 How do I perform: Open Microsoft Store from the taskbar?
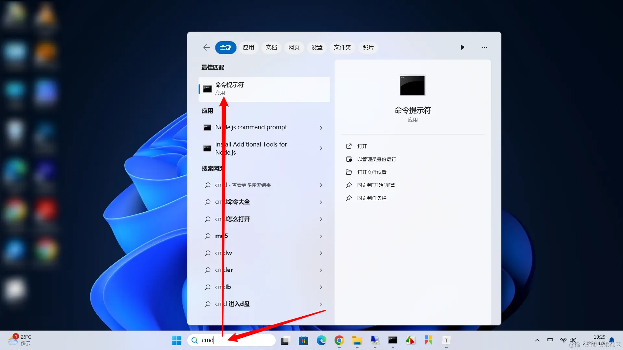coord(303,340)
